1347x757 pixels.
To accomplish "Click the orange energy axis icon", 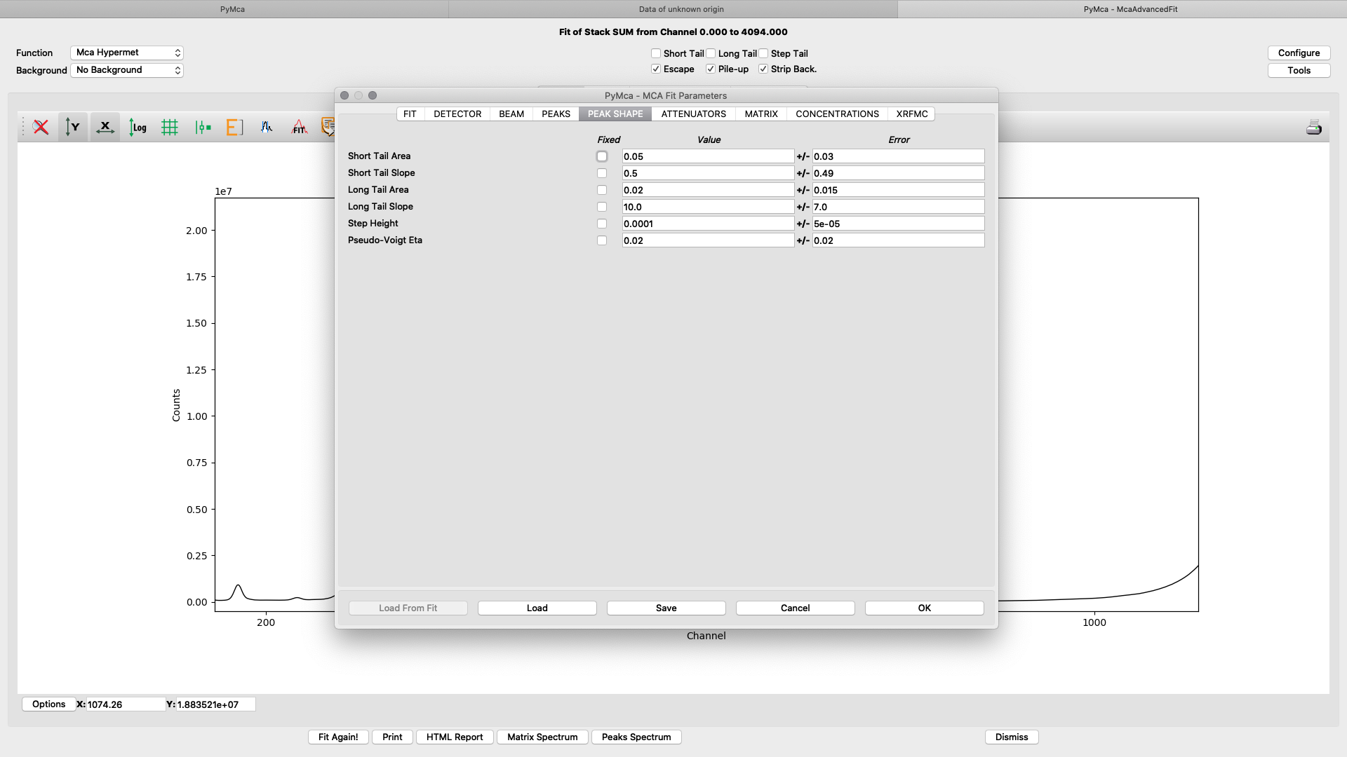I will (x=234, y=127).
